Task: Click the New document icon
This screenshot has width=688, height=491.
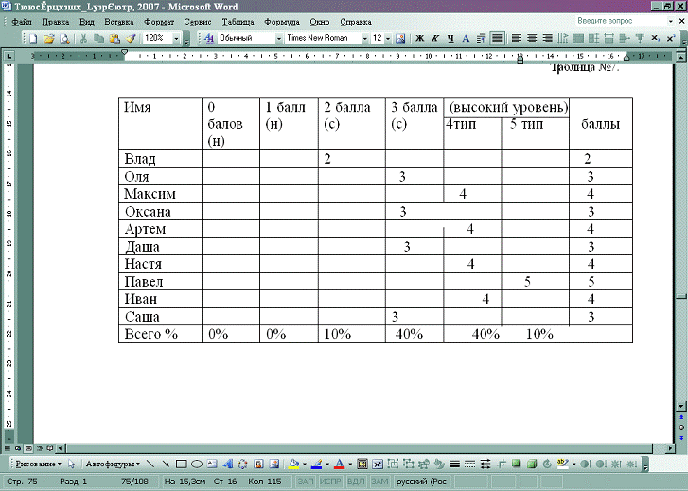Action: pyautogui.click(x=33, y=39)
